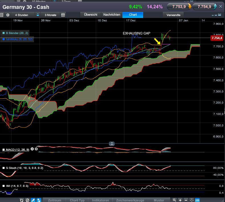225x202 pixels.
Task: Switch to the Nachrichten tab
Action: point(112,15)
